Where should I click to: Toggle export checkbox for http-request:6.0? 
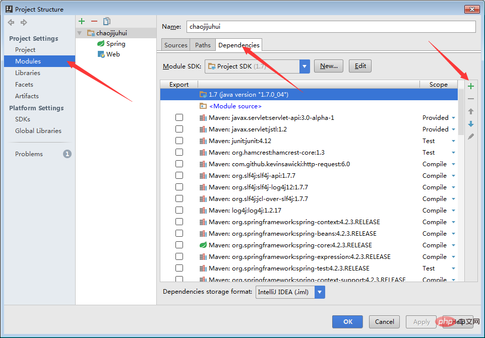pyautogui.click(x=179, y=164)
